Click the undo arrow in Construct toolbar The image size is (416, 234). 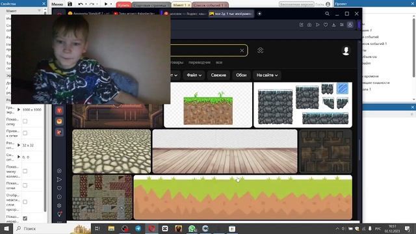point(81,5)
